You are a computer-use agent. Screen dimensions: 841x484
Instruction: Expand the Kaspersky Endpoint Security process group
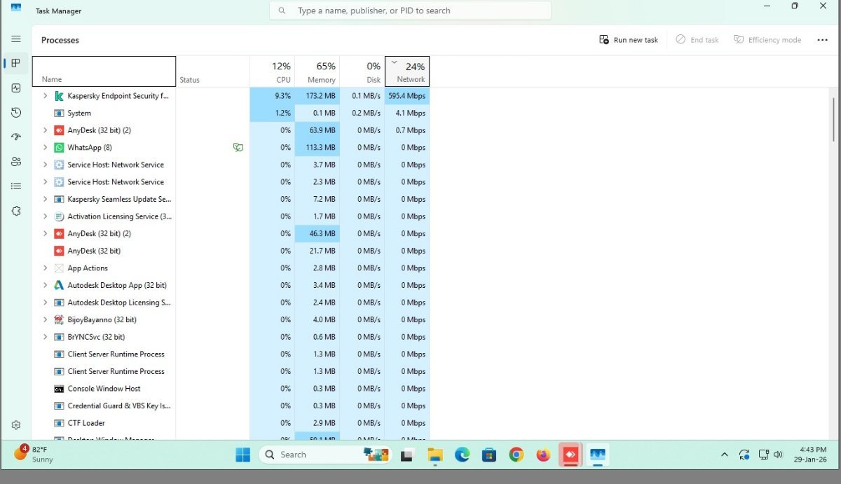[x=46, y=96]
